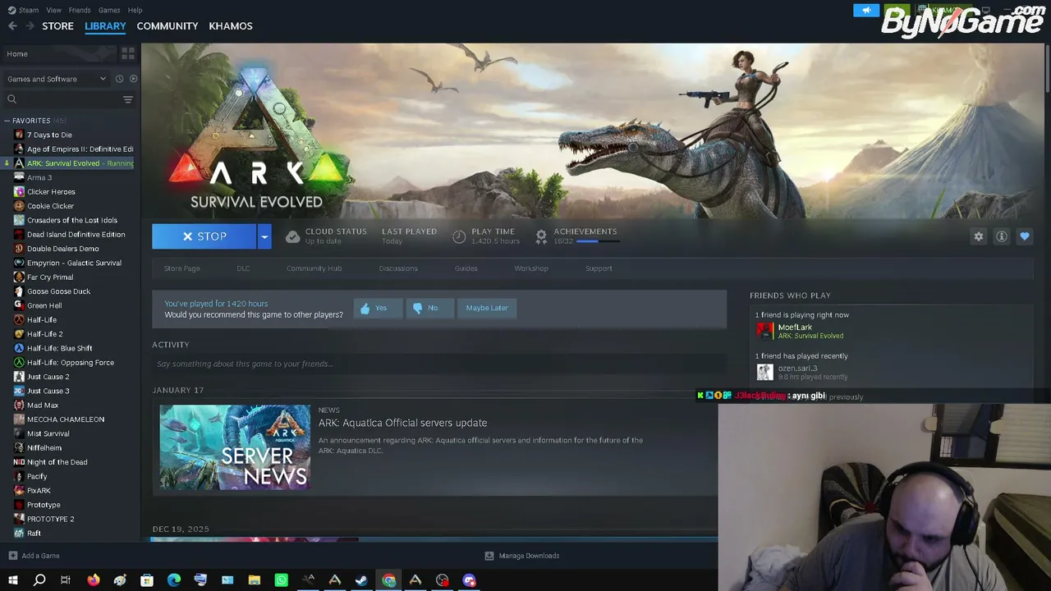Switch library to grid collections view
1051x591 pixels.
click(x=128, y=53)
